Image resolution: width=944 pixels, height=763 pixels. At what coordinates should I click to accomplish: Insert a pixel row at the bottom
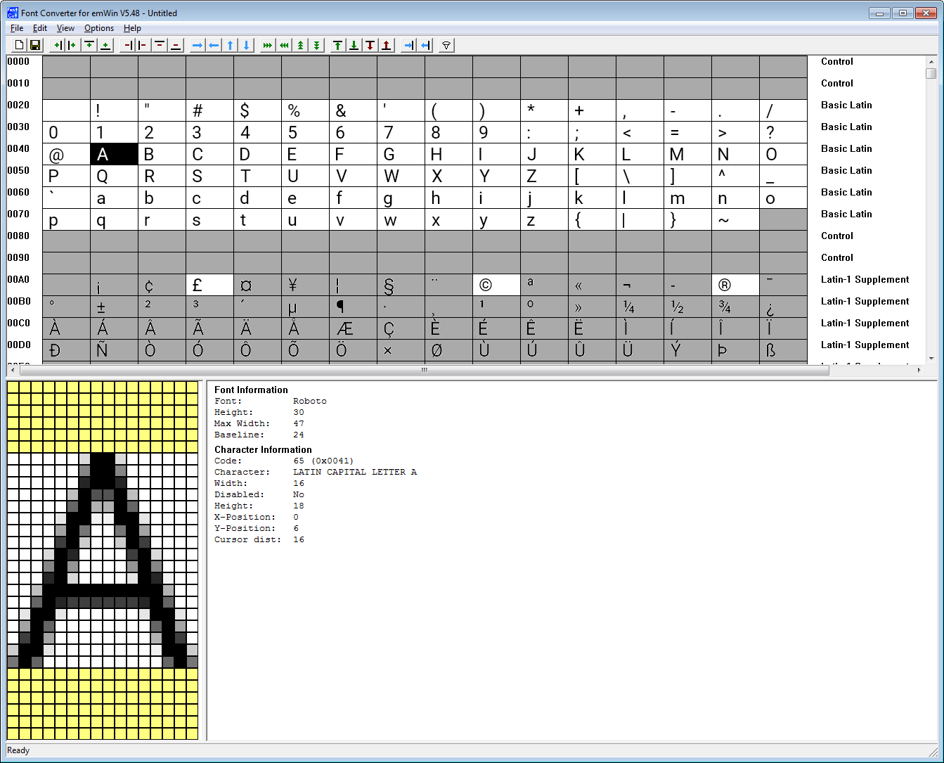(105, 44)
